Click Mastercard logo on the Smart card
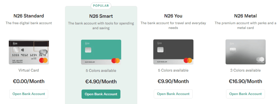 (116, 61)
